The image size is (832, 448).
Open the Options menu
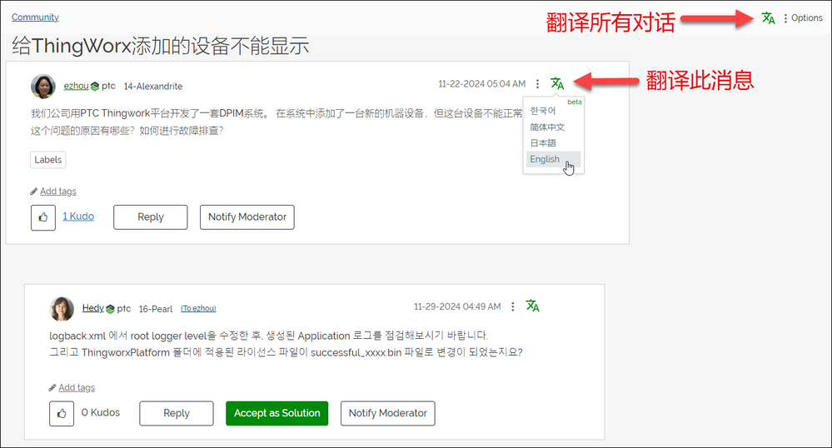click(x=803, y=18)
